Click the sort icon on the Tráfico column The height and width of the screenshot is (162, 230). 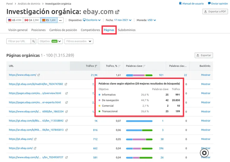96,66
